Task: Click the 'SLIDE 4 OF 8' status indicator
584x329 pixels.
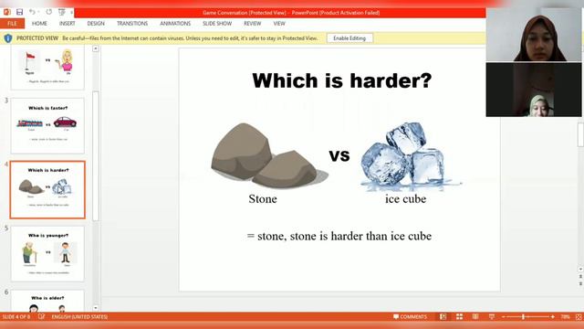Action: pos(16,317)
